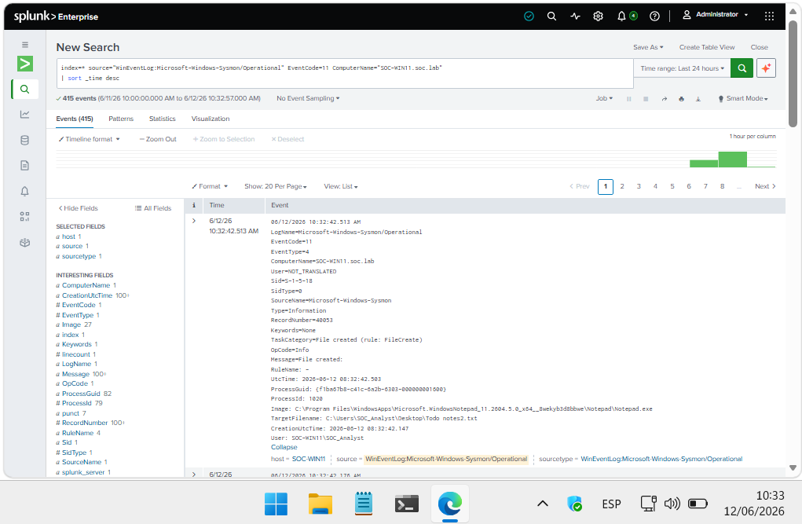Image resolution: width=802 pixels, height=524 pixels.
Task: Click the Collapse link in event
Action: pyautogui.click(x=284, y=447)
